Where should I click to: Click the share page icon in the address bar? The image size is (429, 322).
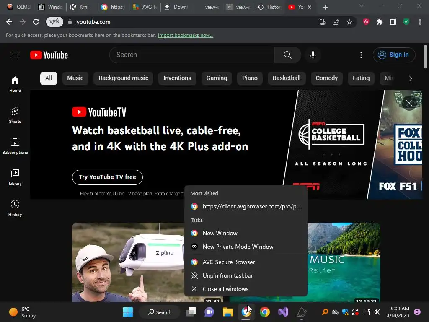(336, 22)
